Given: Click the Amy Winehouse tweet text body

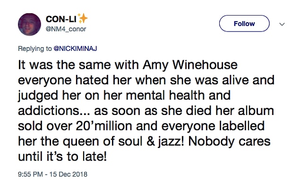Looking at the screenshot, I should click(146, 111).
